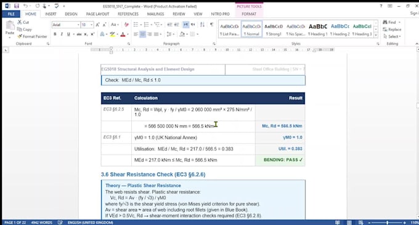Open Word Help question mark
Image resolution: width=419 pixels, height=225 pixels.
click(381, 6)
